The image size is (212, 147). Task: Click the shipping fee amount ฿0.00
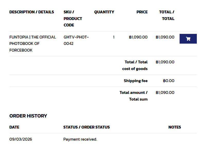169,81
